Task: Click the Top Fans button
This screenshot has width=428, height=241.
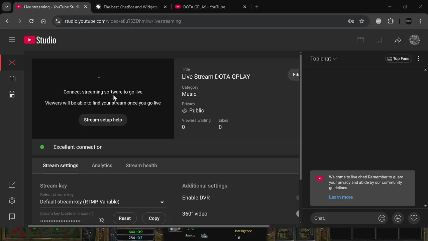Action: [398, 59]
